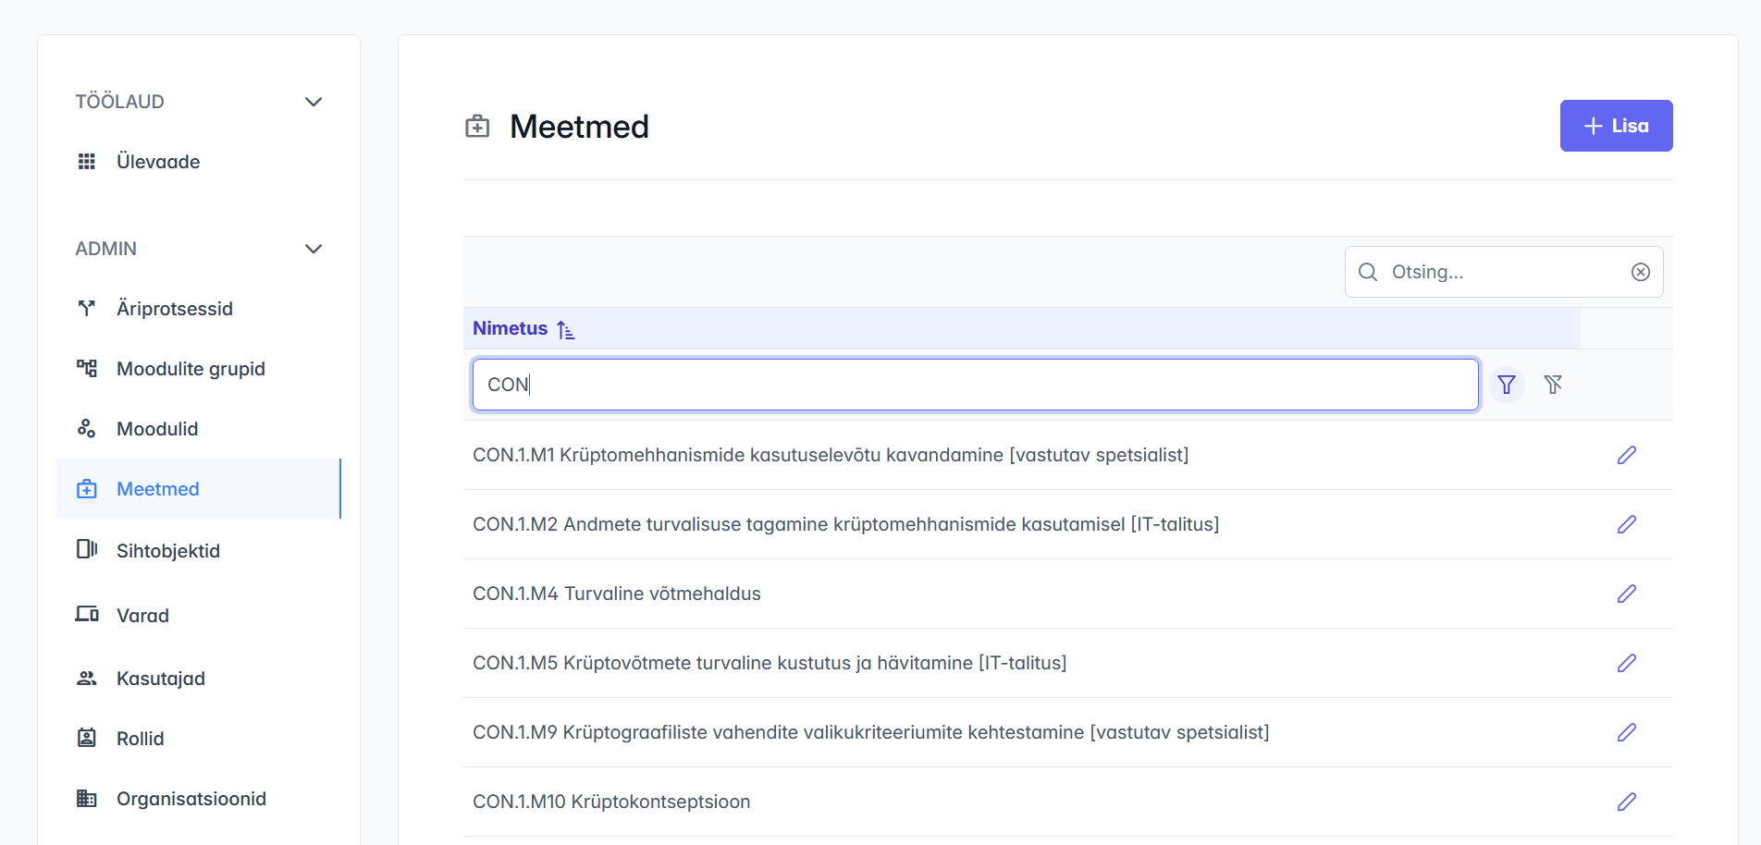Viewport: 1761px width, 845px height.
Task: Open the CON.1.M2 Andmete turvalisuse row
Action: click(845, 524)
